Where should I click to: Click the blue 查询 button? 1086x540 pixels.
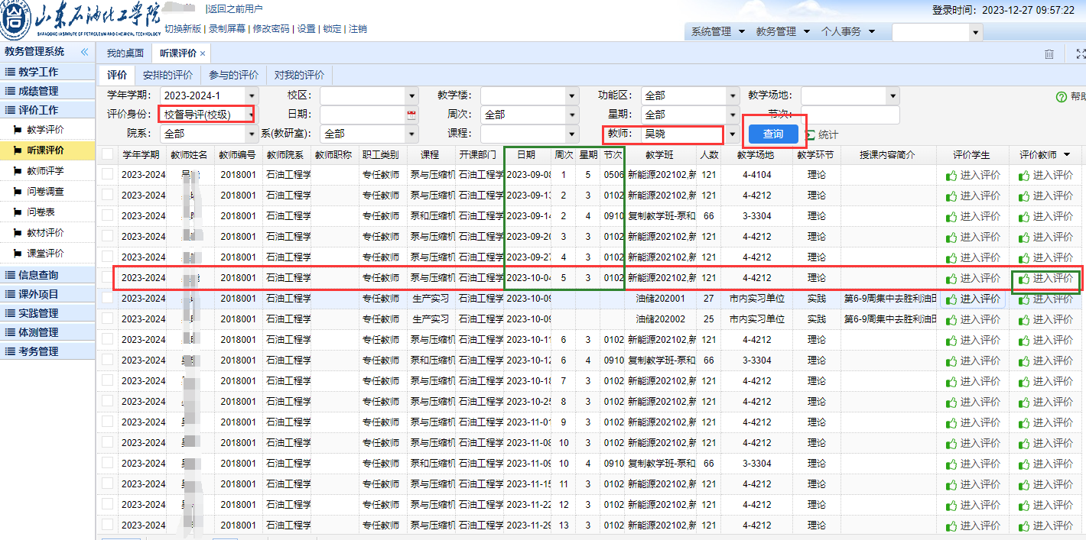click(x=773, y=134)
